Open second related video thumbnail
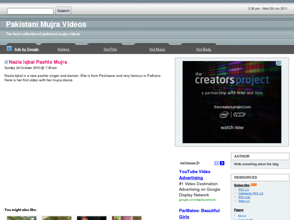The image size is (294, 220). (x=57, y=218)
